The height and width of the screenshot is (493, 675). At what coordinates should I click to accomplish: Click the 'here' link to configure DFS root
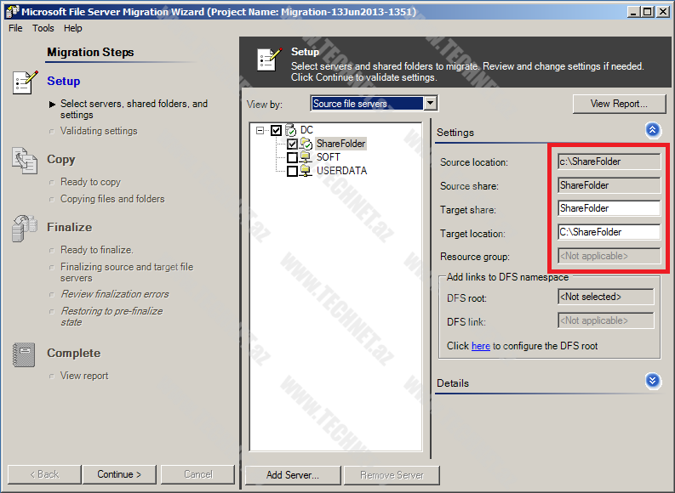point(481,346)
